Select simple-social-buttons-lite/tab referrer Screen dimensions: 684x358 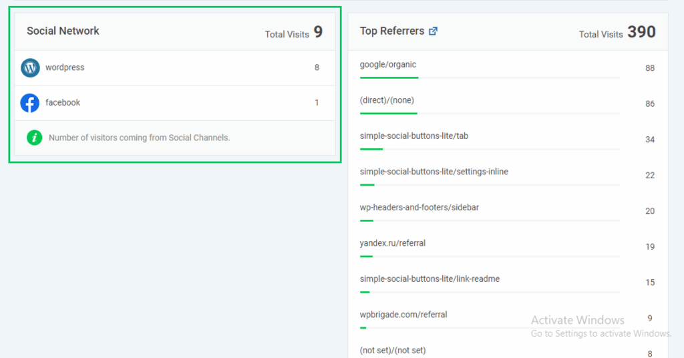[x=413, y=136]
